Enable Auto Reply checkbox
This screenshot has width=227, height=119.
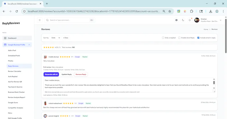(179, 38)
